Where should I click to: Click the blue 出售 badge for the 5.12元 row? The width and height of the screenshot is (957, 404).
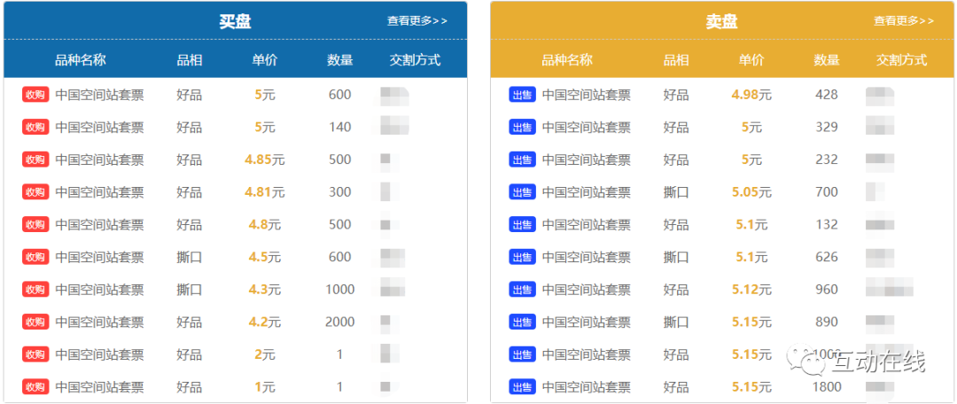tap(522, 290)
